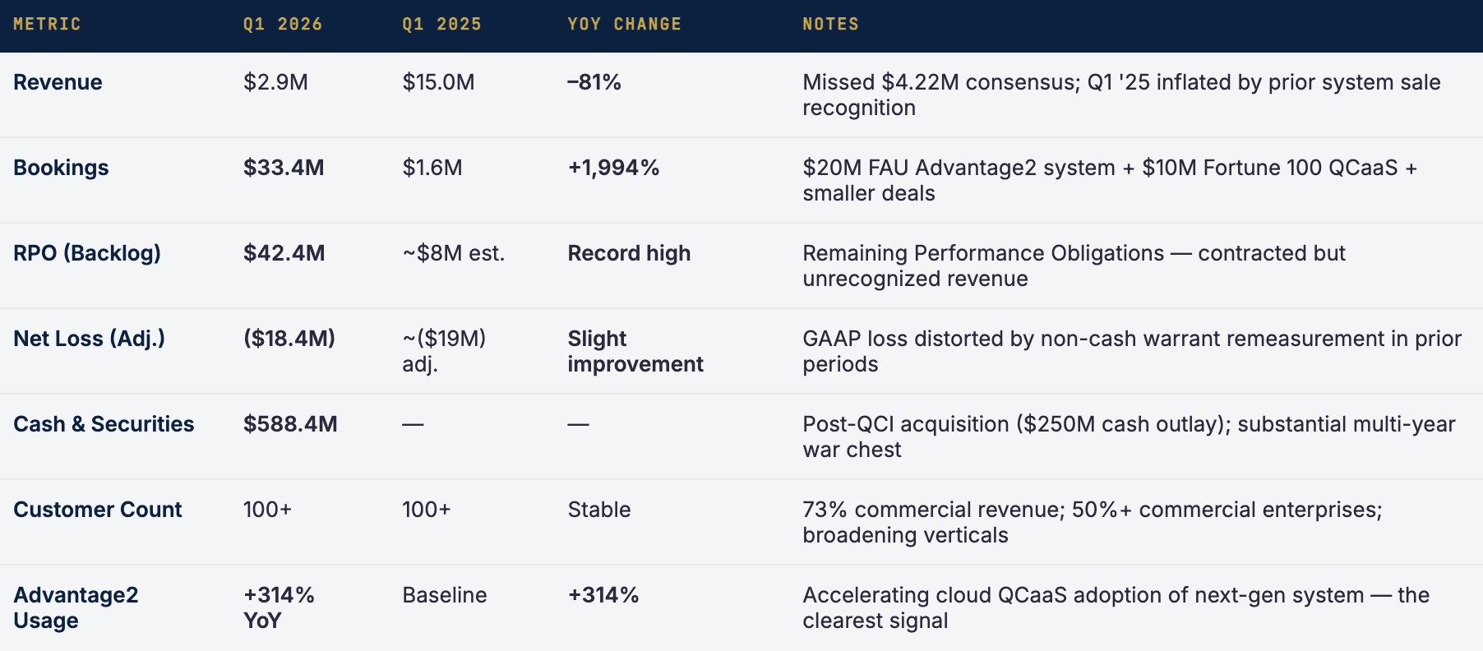Screen dimensions: 1483x651
Task: Click the $588.4M cash value
Action: click(290, 424)
